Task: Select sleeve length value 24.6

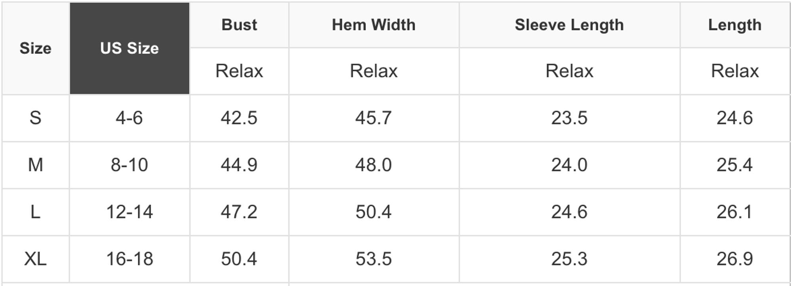Action: (x=569, y=212)
